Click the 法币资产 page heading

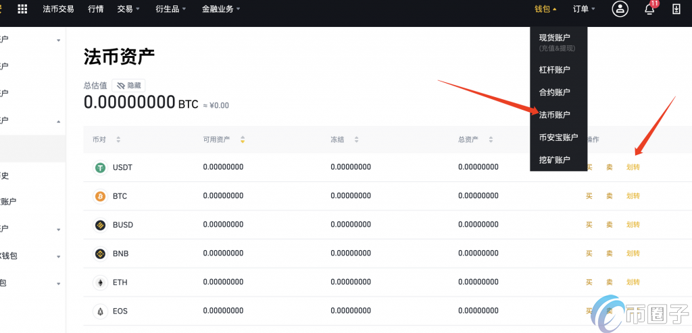[119, 57]
